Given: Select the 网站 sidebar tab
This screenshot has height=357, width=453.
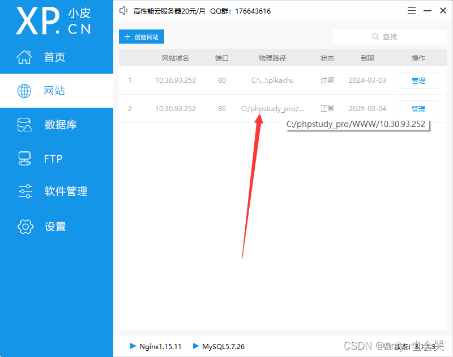Looking at the screenshot, I should pos(57,91).
